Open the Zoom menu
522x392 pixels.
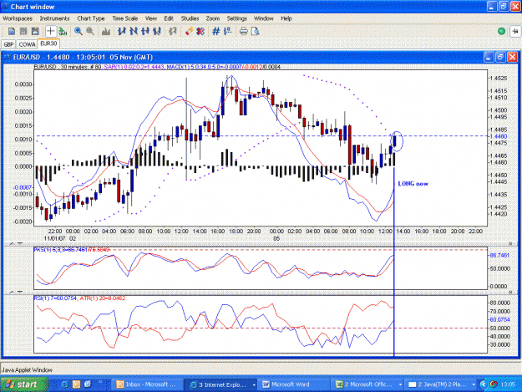pos(212,18)
